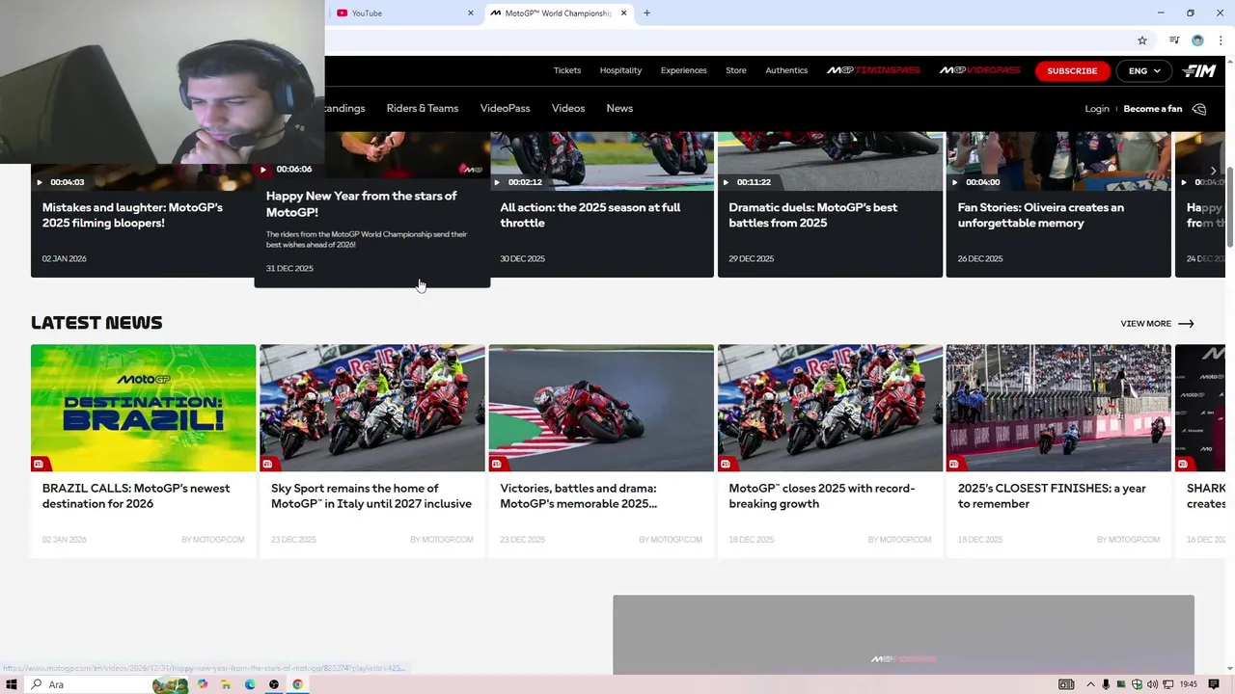The height and width of the screenshot is (694, 1235).
Task: Click article icon on Sky Sport thumbnail
Action: [267, 465]
